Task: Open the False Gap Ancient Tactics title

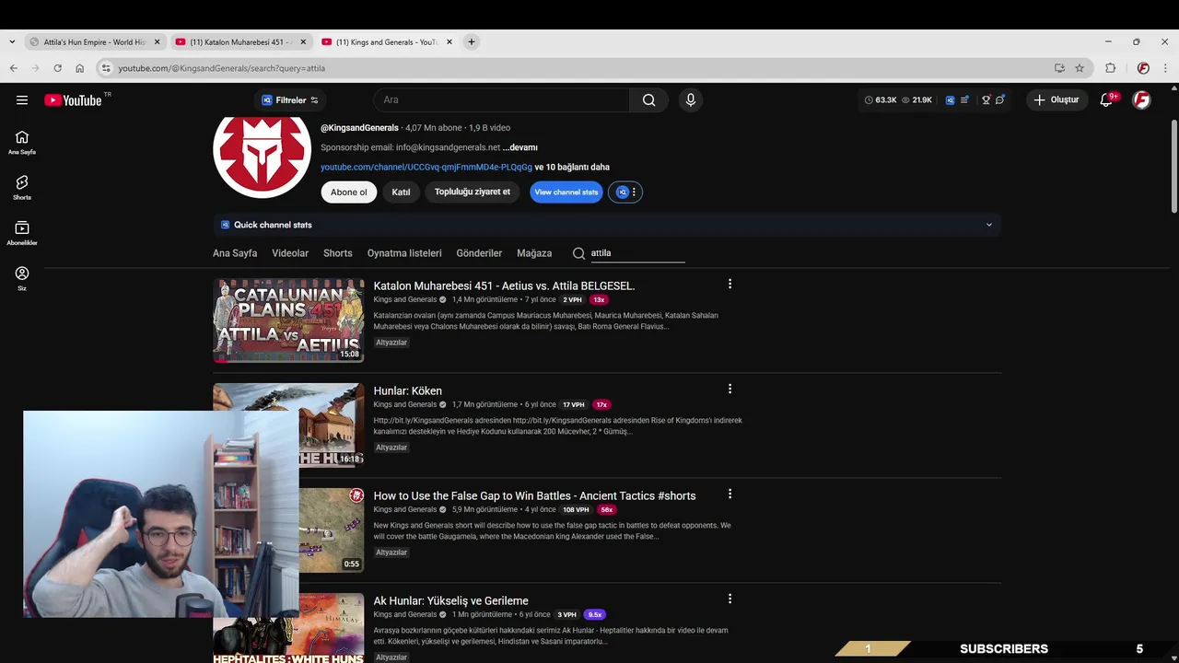Action: click(x=534, y=496)
